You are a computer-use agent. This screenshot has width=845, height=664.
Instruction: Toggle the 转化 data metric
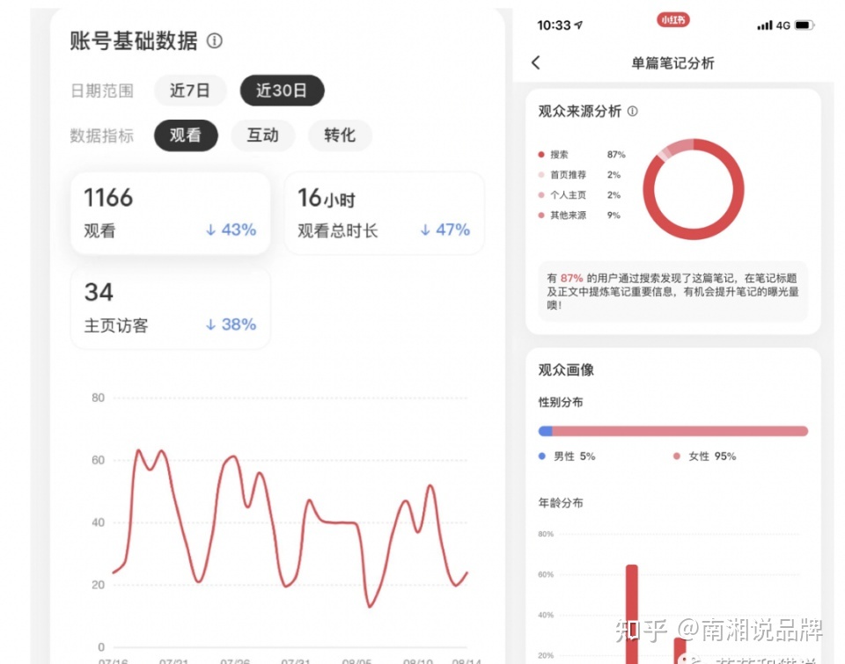pyautogui.click(x=340, y=135)
